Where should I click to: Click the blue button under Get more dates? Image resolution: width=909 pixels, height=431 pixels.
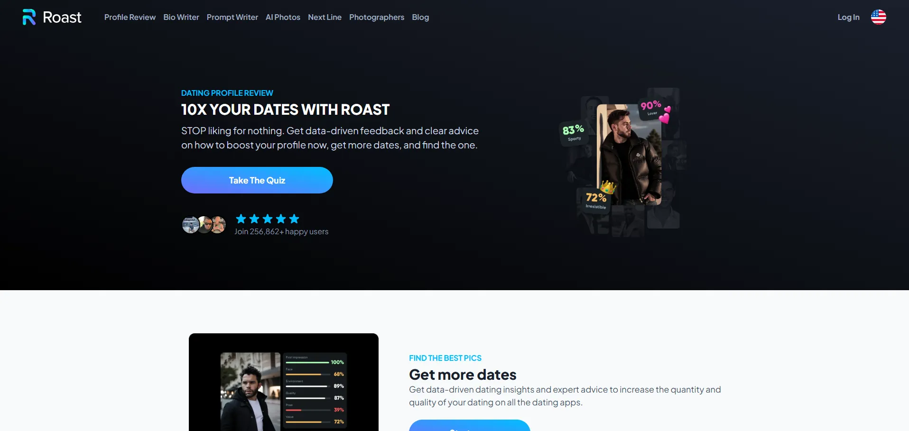click(470, 425)
